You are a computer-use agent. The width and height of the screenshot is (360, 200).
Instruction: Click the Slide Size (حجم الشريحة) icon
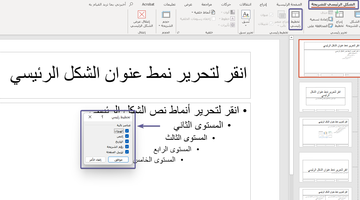[x=166, y=15]
